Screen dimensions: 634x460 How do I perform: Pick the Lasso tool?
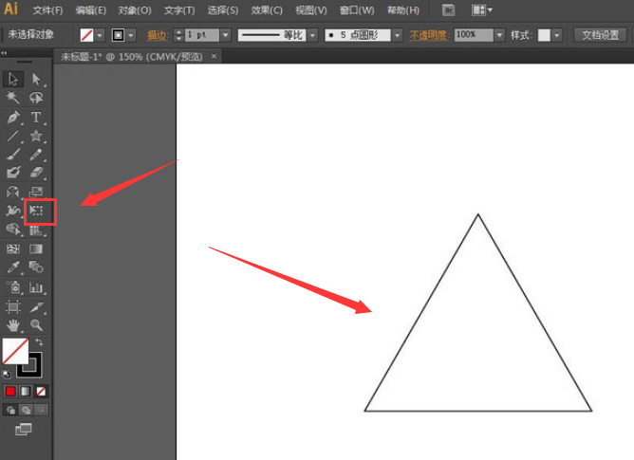(x=36, y=98)
